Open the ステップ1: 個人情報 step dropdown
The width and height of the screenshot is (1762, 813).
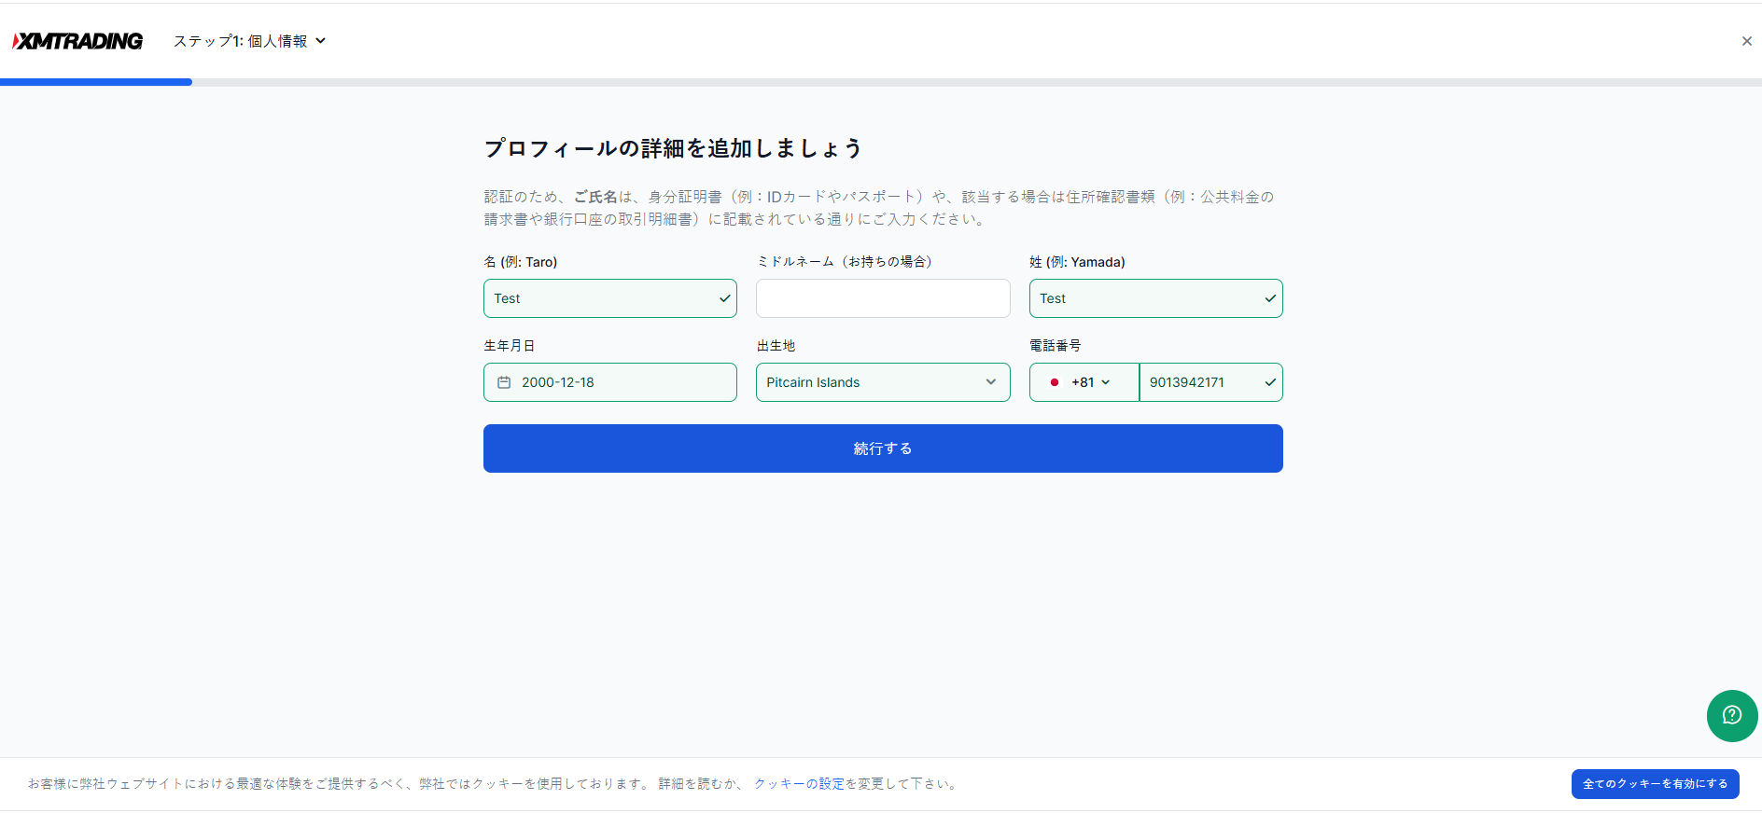pyautogui.click(x=249, y=41)
